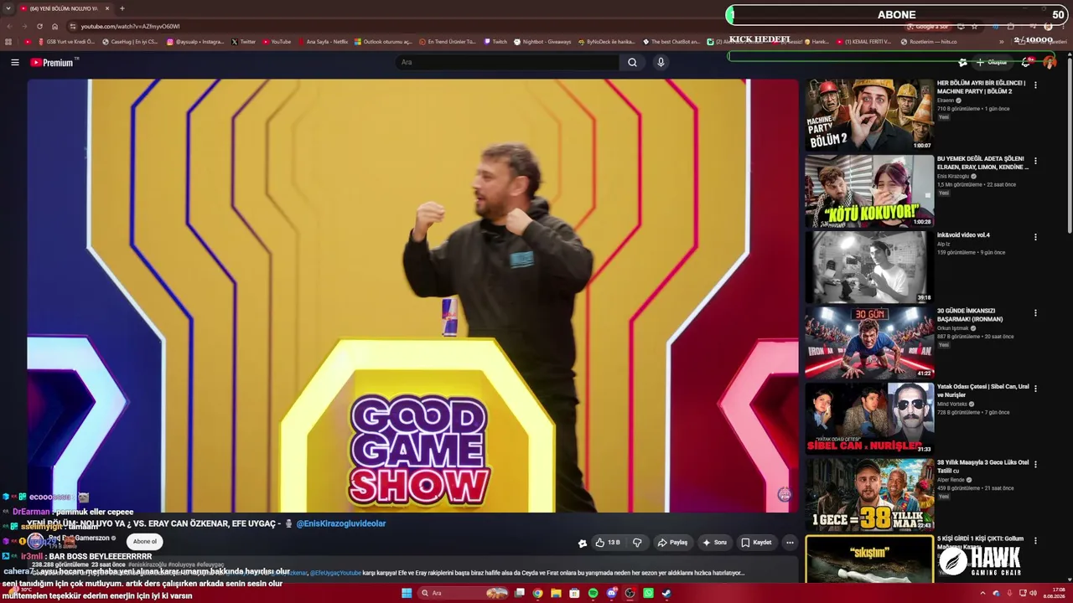Start voice search with the microphone icon
The image size is (1073, 603).
[661, 62]
